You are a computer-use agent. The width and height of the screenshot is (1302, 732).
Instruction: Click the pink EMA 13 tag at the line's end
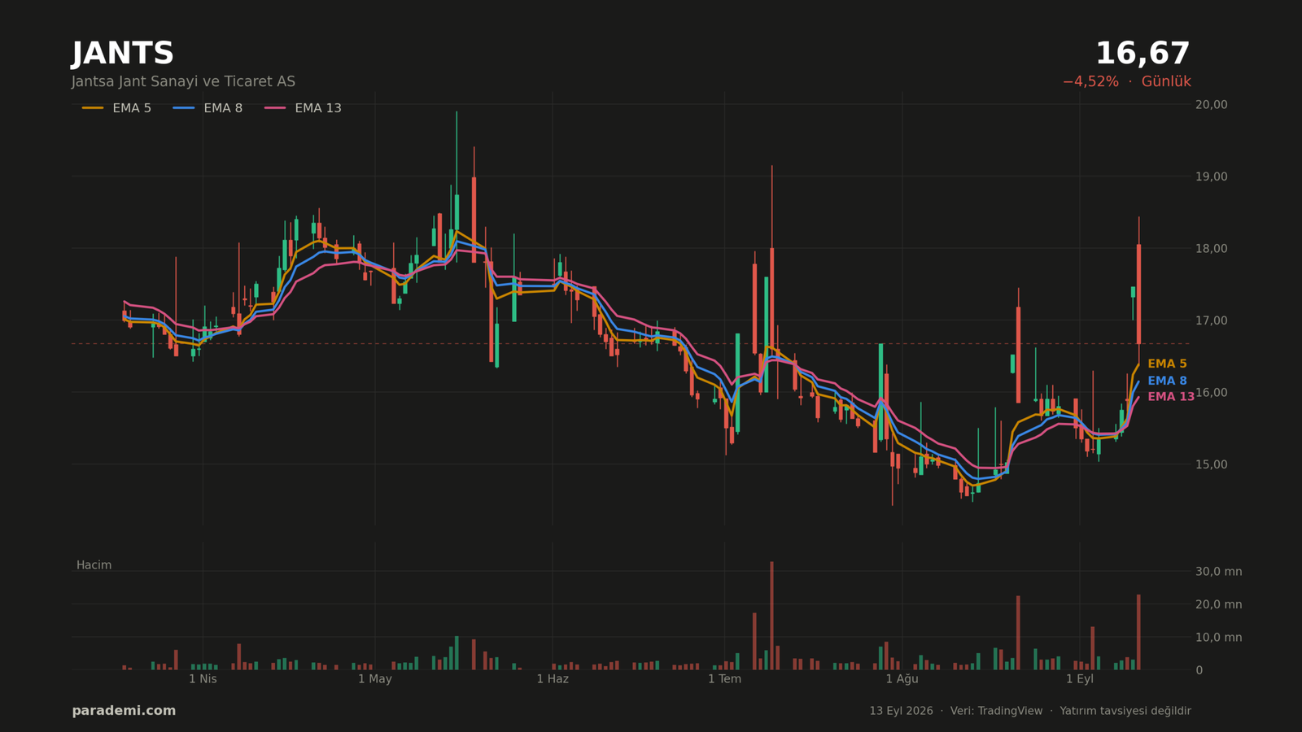pyautogui.click(x=1171, y=397)
